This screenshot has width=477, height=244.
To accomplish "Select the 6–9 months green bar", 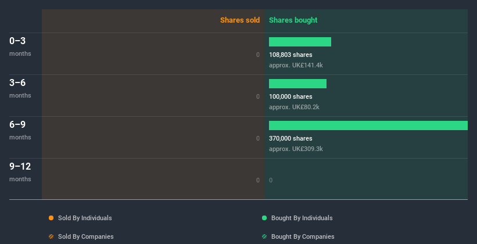I will point(368,125).
